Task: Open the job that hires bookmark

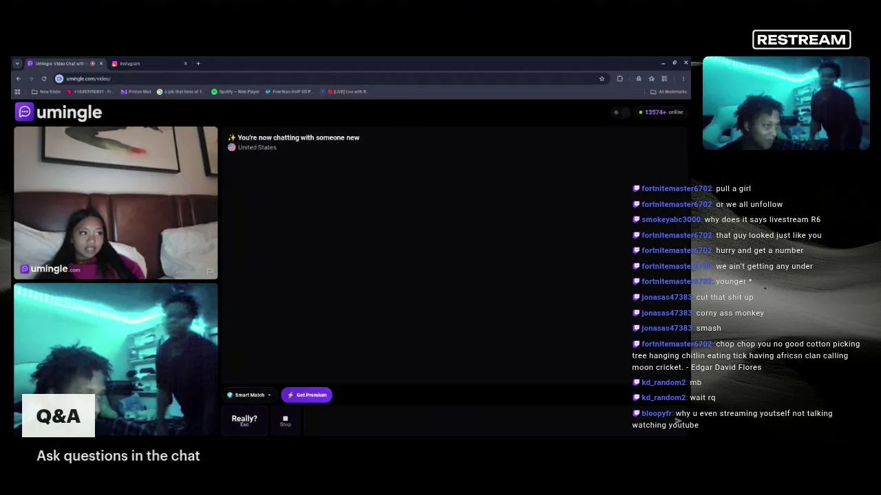Action: click(181, 91)
